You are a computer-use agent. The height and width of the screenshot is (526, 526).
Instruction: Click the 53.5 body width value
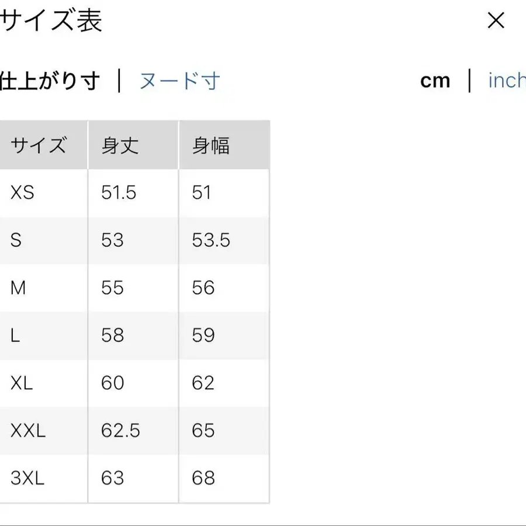pyautogui.click(x=211, y=240)
